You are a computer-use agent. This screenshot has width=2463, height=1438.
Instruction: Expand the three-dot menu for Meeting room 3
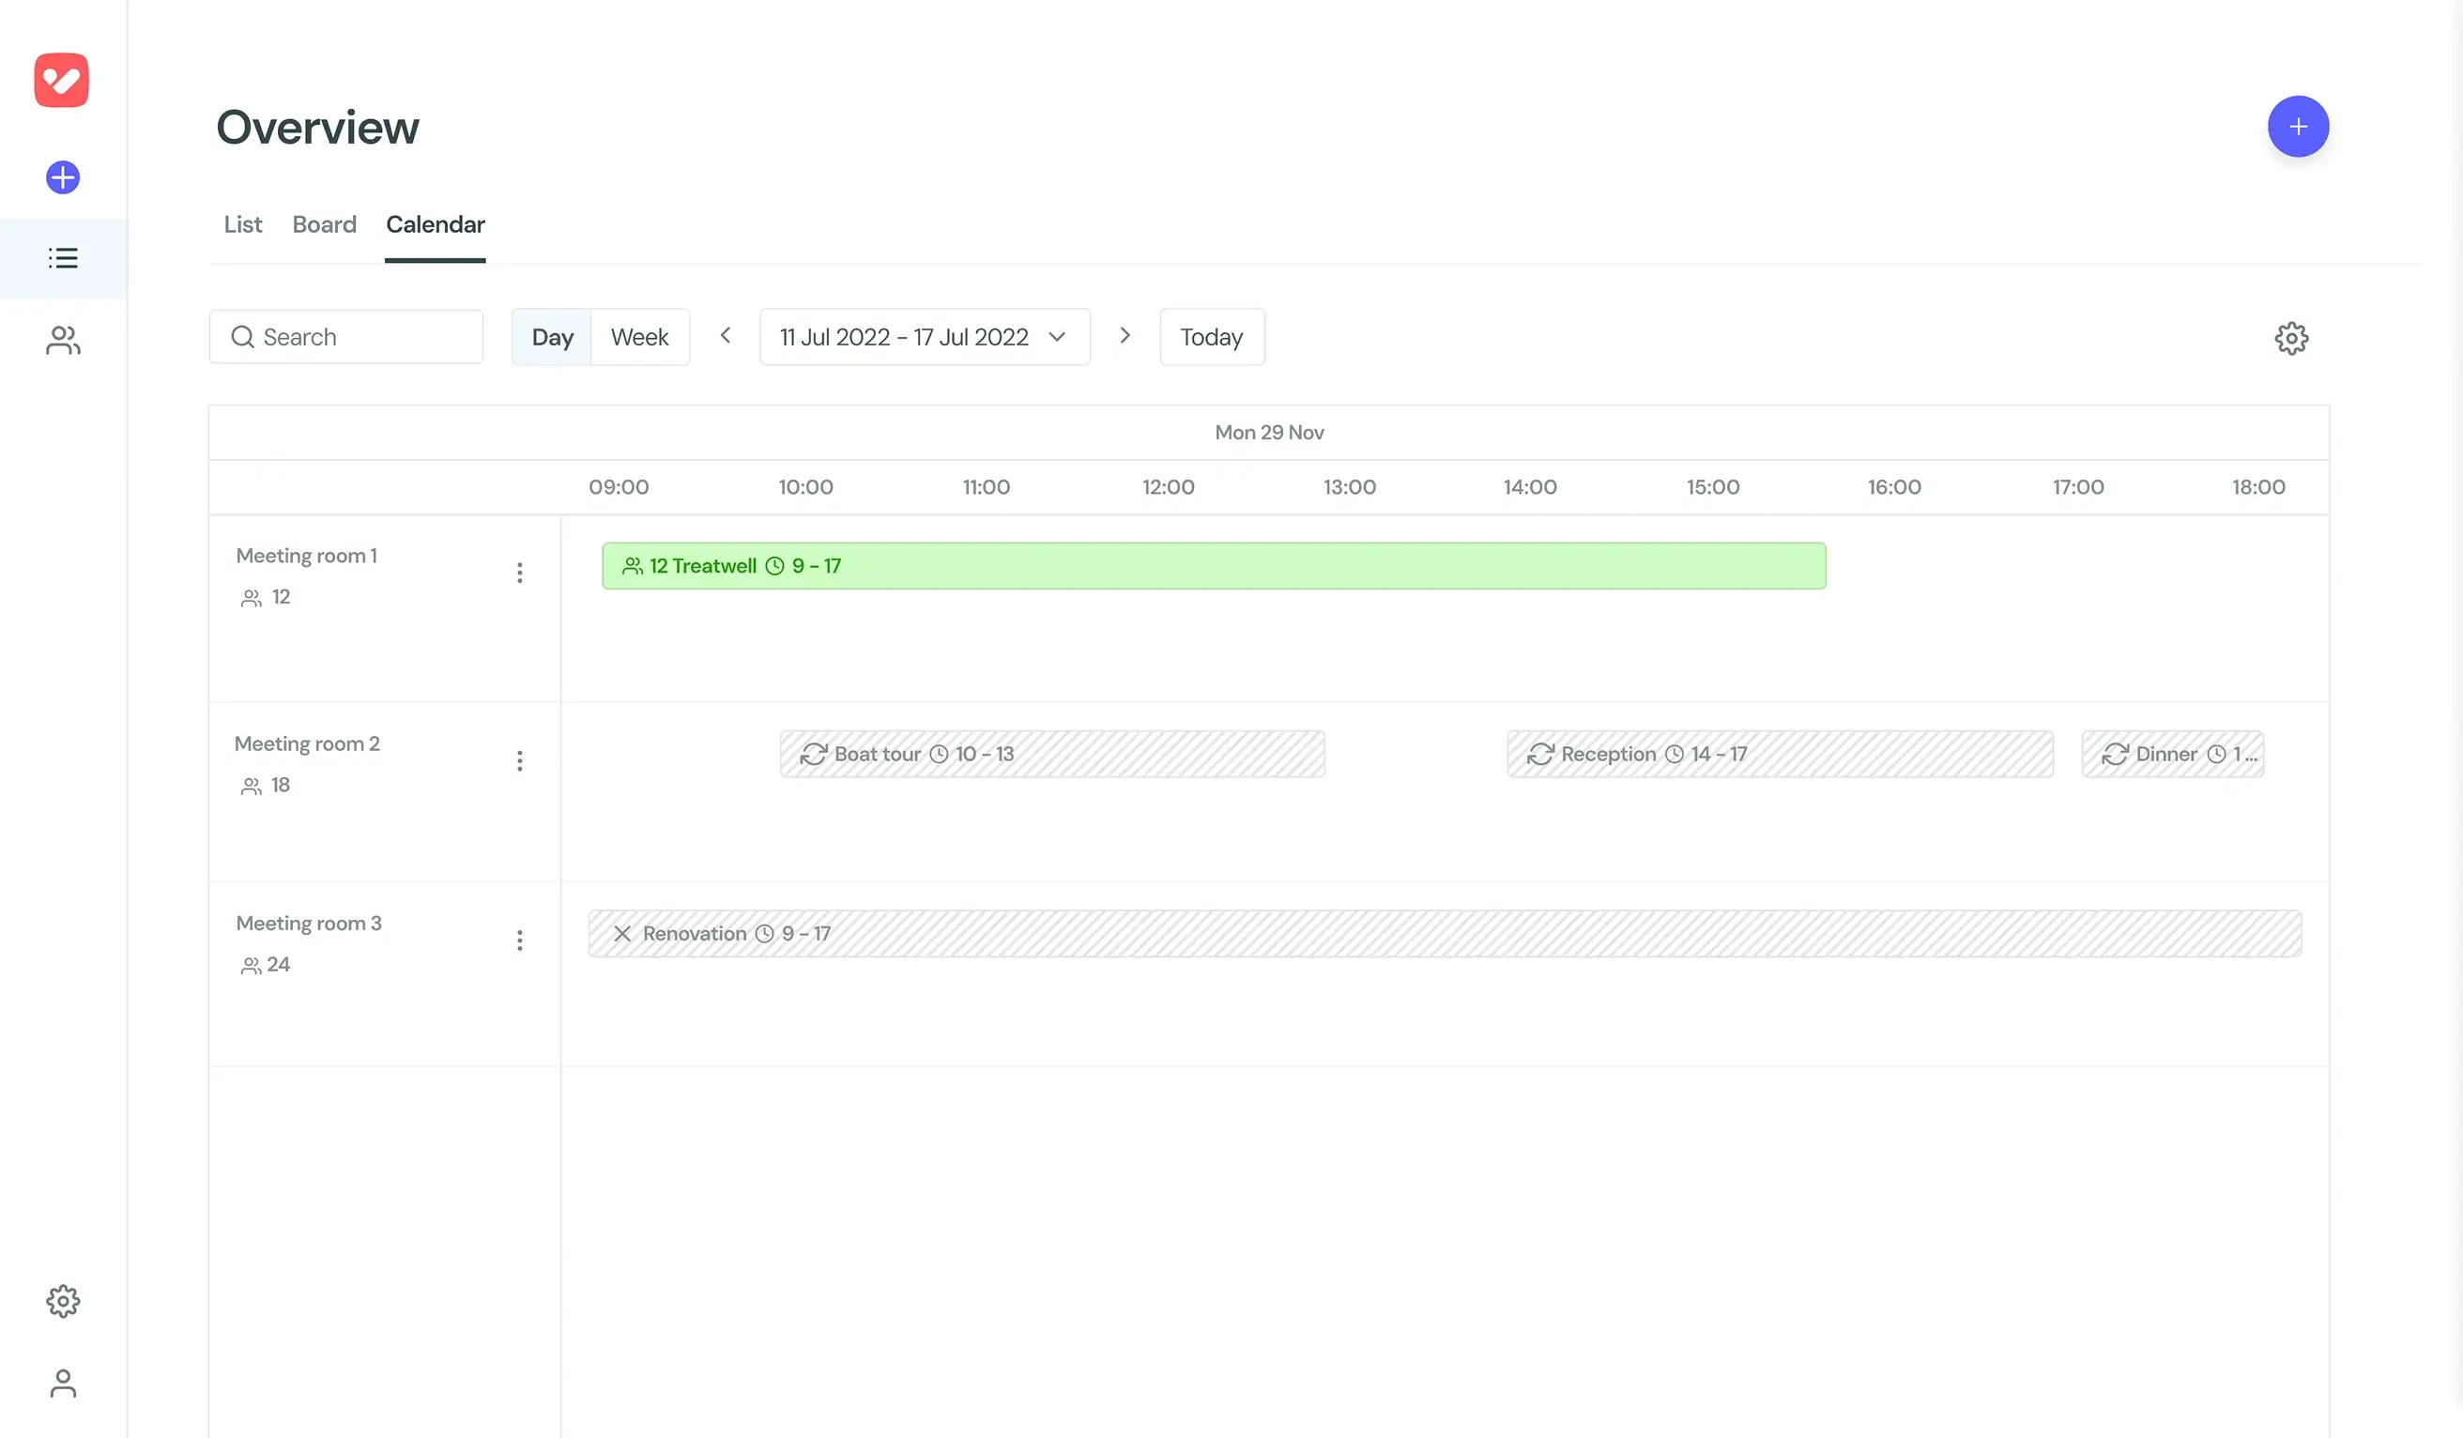[x=520, y=940]
